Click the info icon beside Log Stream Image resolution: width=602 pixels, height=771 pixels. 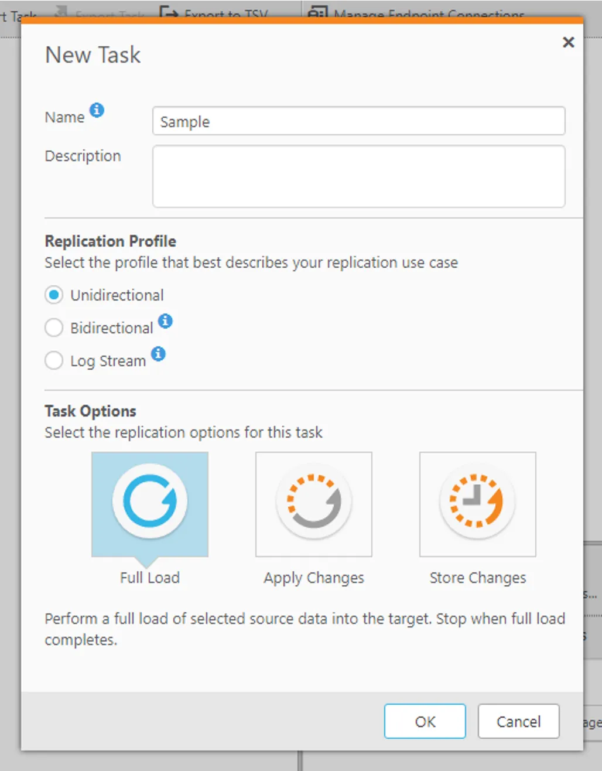click(158, 354)
